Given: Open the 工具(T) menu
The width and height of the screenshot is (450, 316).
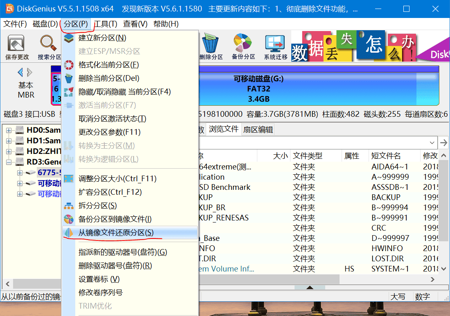Looking at the screenshot, I should point(106,24).
